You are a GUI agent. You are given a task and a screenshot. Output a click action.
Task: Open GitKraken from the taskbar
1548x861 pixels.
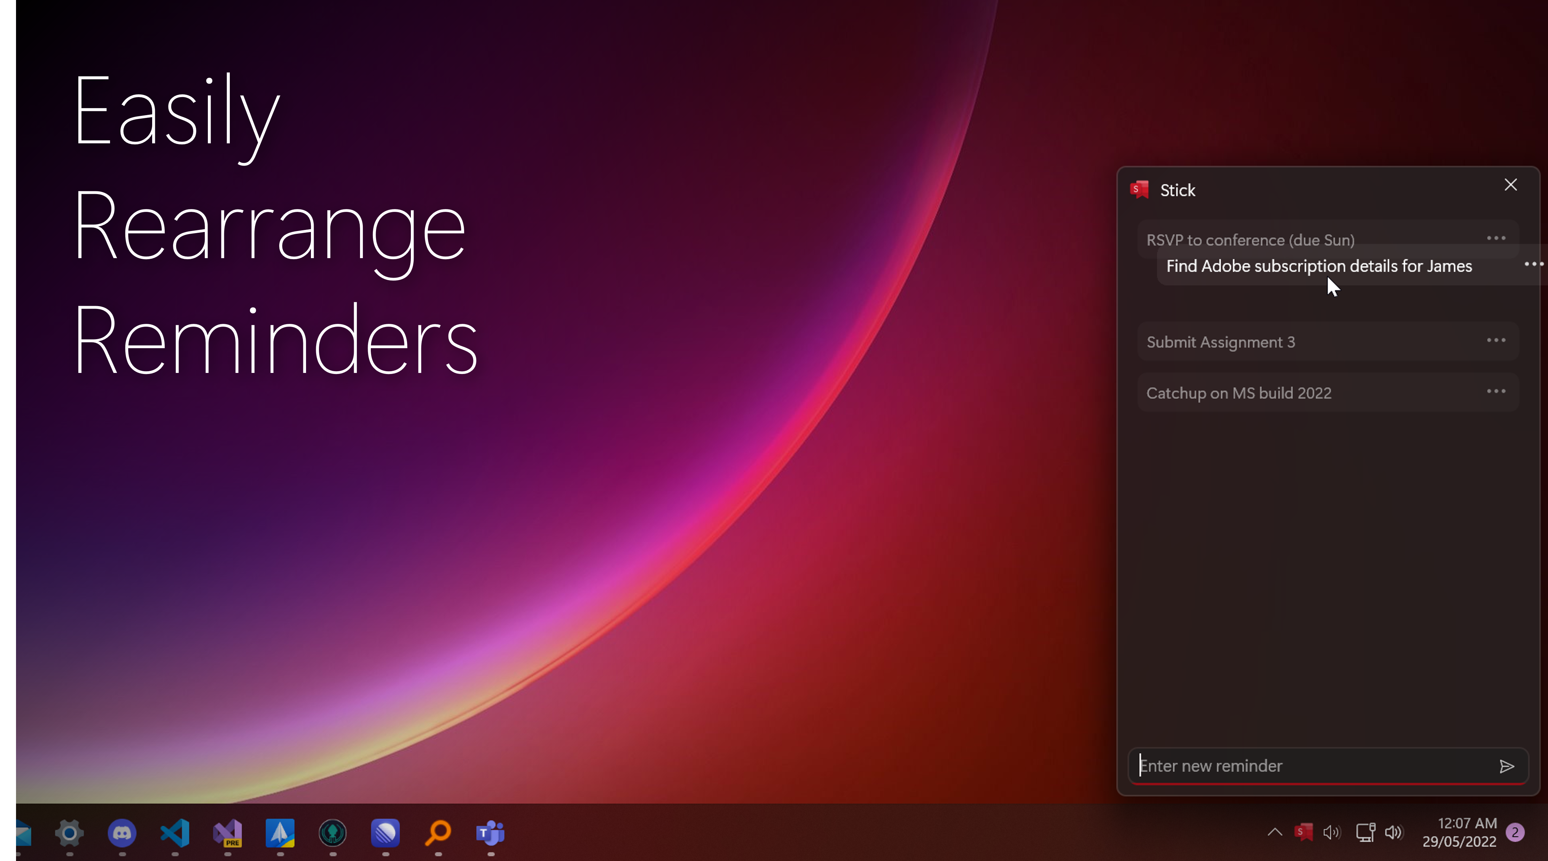click(332, 833)
